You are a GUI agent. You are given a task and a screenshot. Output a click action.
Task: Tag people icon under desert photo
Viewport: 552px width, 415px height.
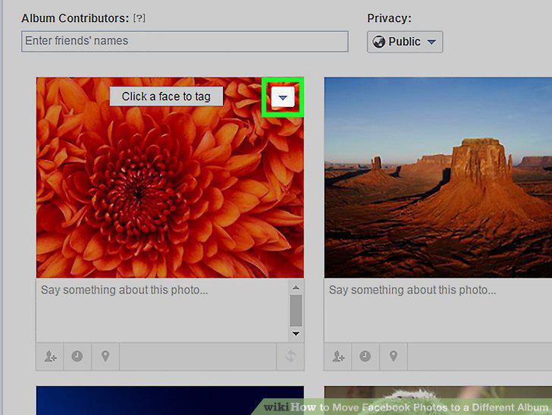click(338, 357)
